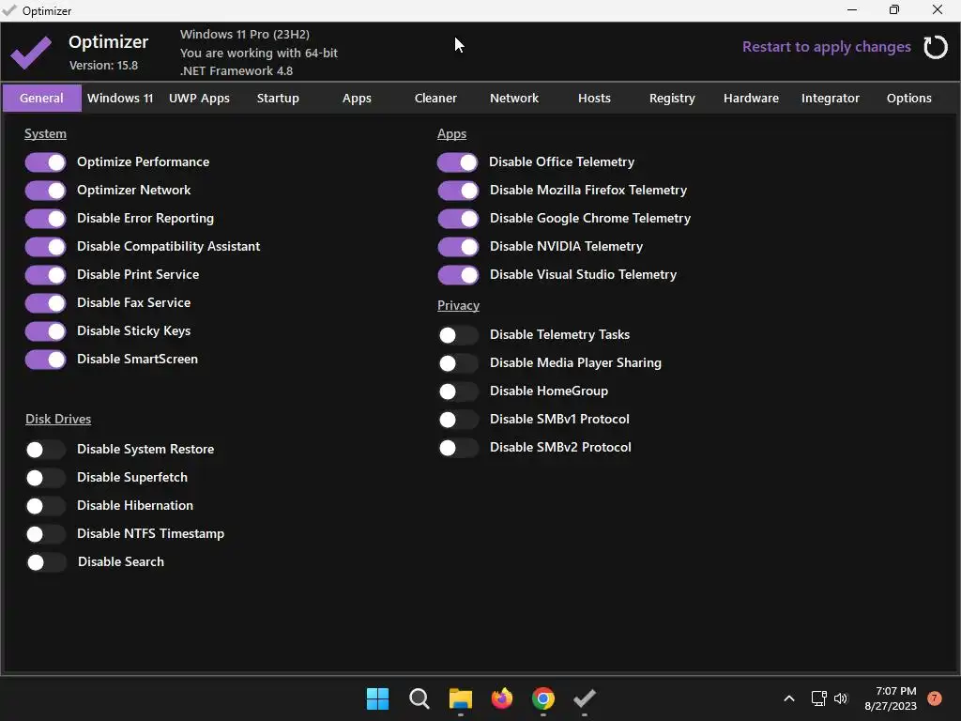This screenshot has height=721, width=961.
Task: Open the Network tab
Action: tap(514, 98)
